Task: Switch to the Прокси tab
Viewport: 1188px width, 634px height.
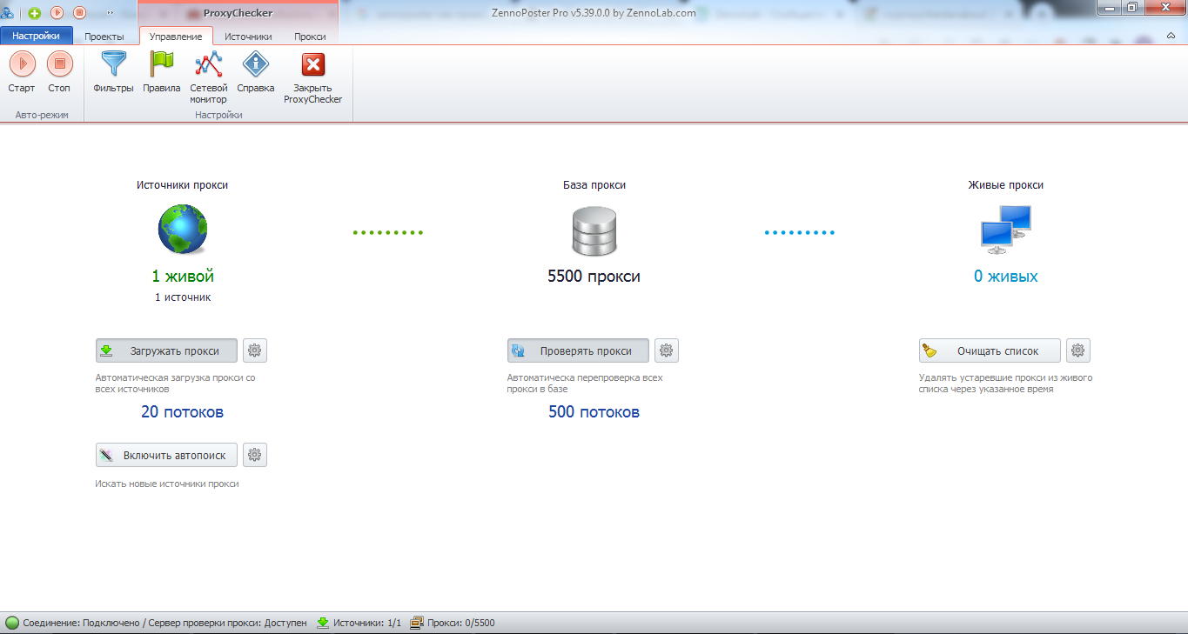Action: coord(310,37)
